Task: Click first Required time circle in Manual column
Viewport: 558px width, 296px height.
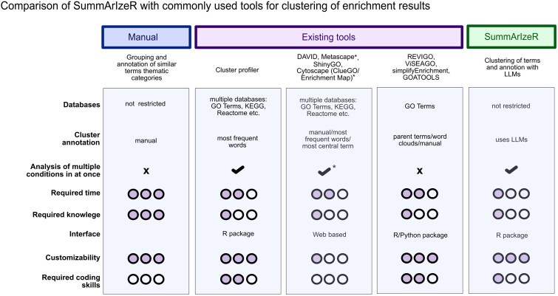Action: pyautogui.click(x=133, y=194)
